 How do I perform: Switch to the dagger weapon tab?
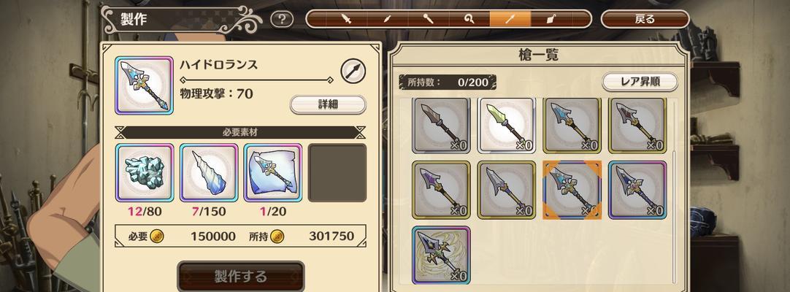point(388,19)
